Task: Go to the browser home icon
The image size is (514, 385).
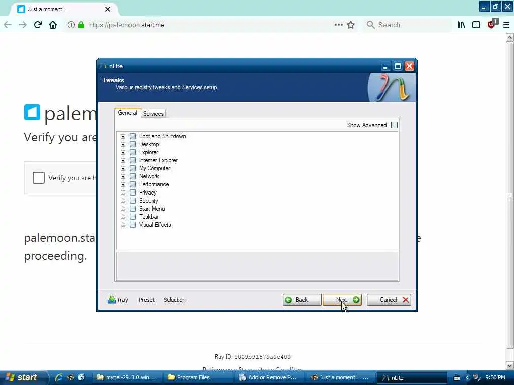Action: (52, 25)
